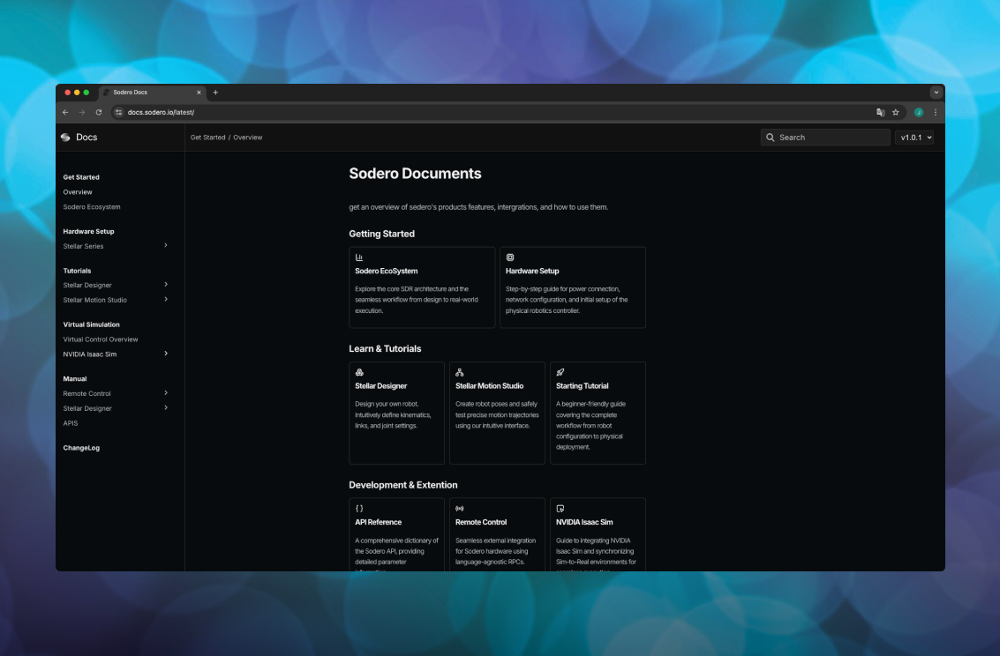
Task: Click the Tutorials sidebar heading
Action: point(77,271)
